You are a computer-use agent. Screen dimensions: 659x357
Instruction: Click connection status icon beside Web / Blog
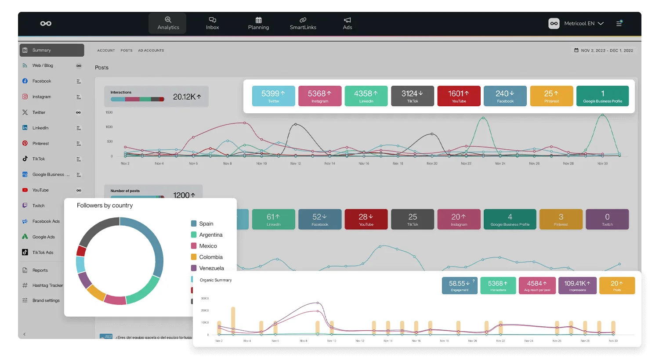click(79, 66)
